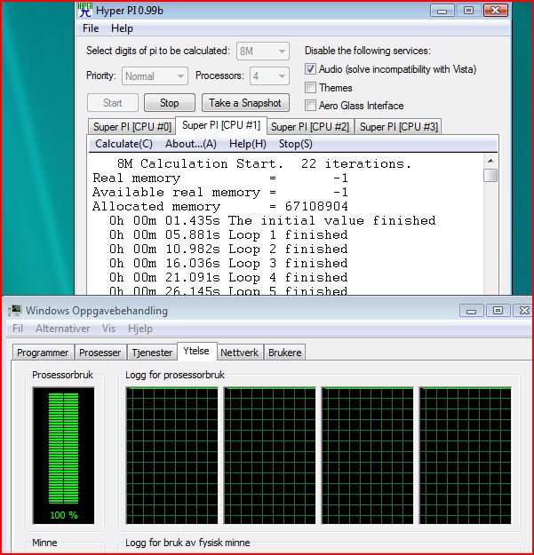Maximize the Windows Oppgavebehandling window
534x555 pixels.
pyautogui.click(x=498, y=311)
